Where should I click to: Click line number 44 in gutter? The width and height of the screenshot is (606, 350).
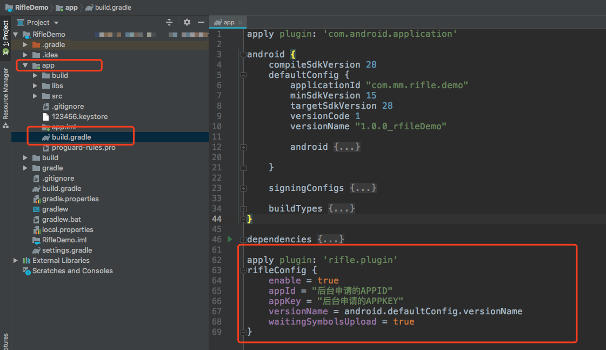[x=216, y=219]
